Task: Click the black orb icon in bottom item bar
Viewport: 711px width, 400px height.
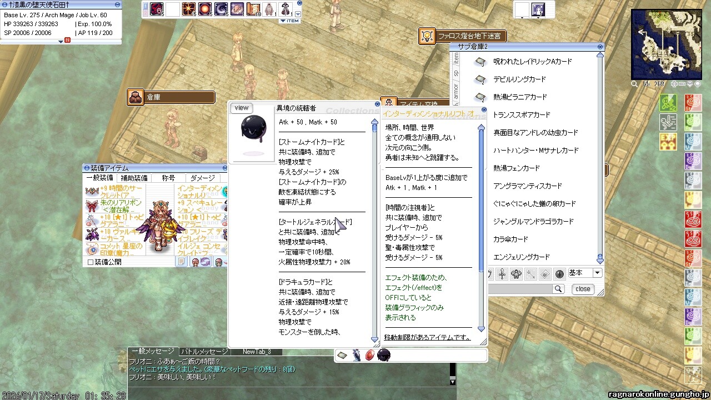Action: [x=383, y=355]
